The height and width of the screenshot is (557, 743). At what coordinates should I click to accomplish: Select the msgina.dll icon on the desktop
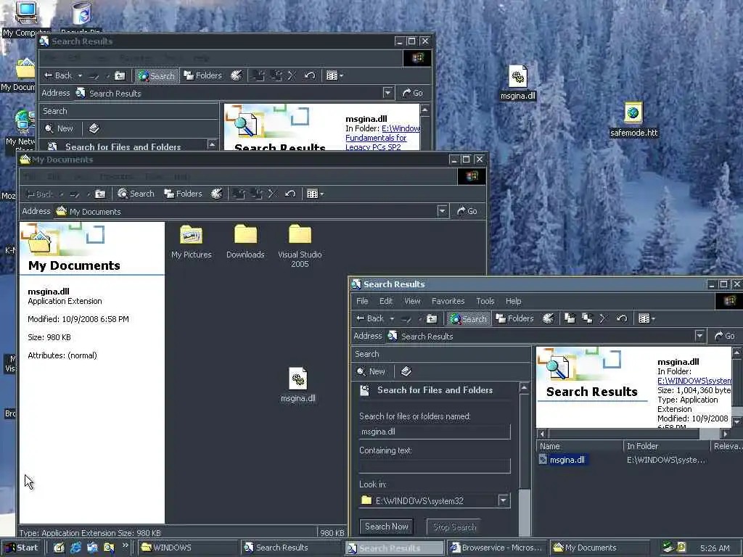(517, 83)
